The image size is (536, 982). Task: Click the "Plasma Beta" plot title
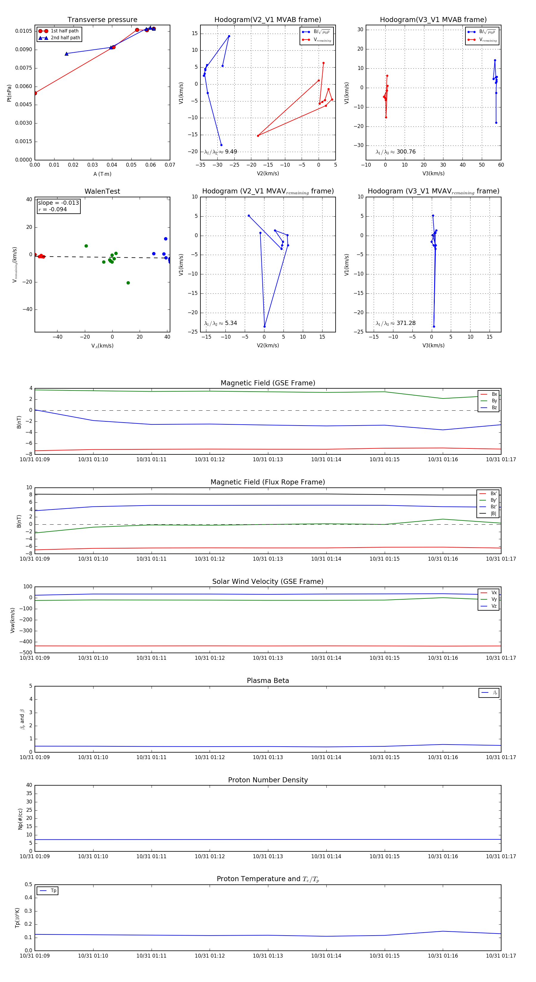tap(268, 681)
